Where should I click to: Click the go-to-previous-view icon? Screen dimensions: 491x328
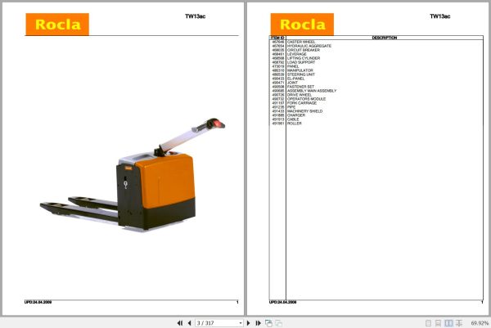coord(268,323)
